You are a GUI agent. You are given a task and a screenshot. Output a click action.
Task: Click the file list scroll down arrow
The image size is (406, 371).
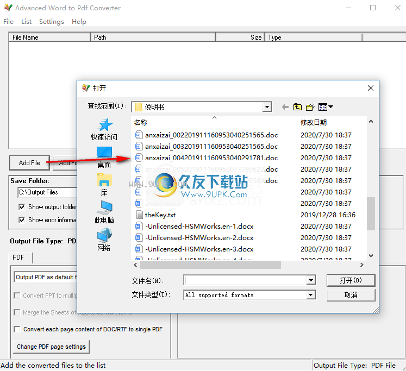[371, 256]
